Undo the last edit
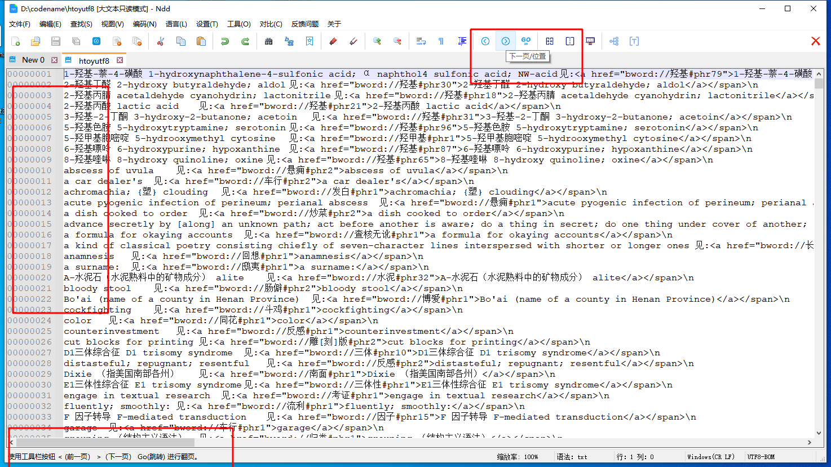This screenshot has height=467, width=831. point(223,41)
